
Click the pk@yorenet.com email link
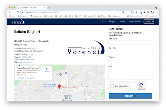point(28,60)
